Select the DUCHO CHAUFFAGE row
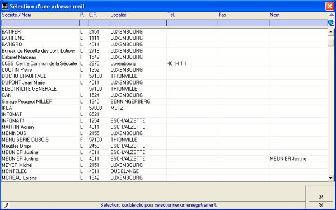Screen dimensions: 336x210 click(x=164, y=76)
